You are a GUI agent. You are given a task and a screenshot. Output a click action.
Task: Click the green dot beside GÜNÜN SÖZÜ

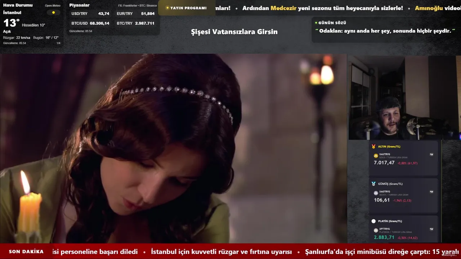tap(316, 23)
